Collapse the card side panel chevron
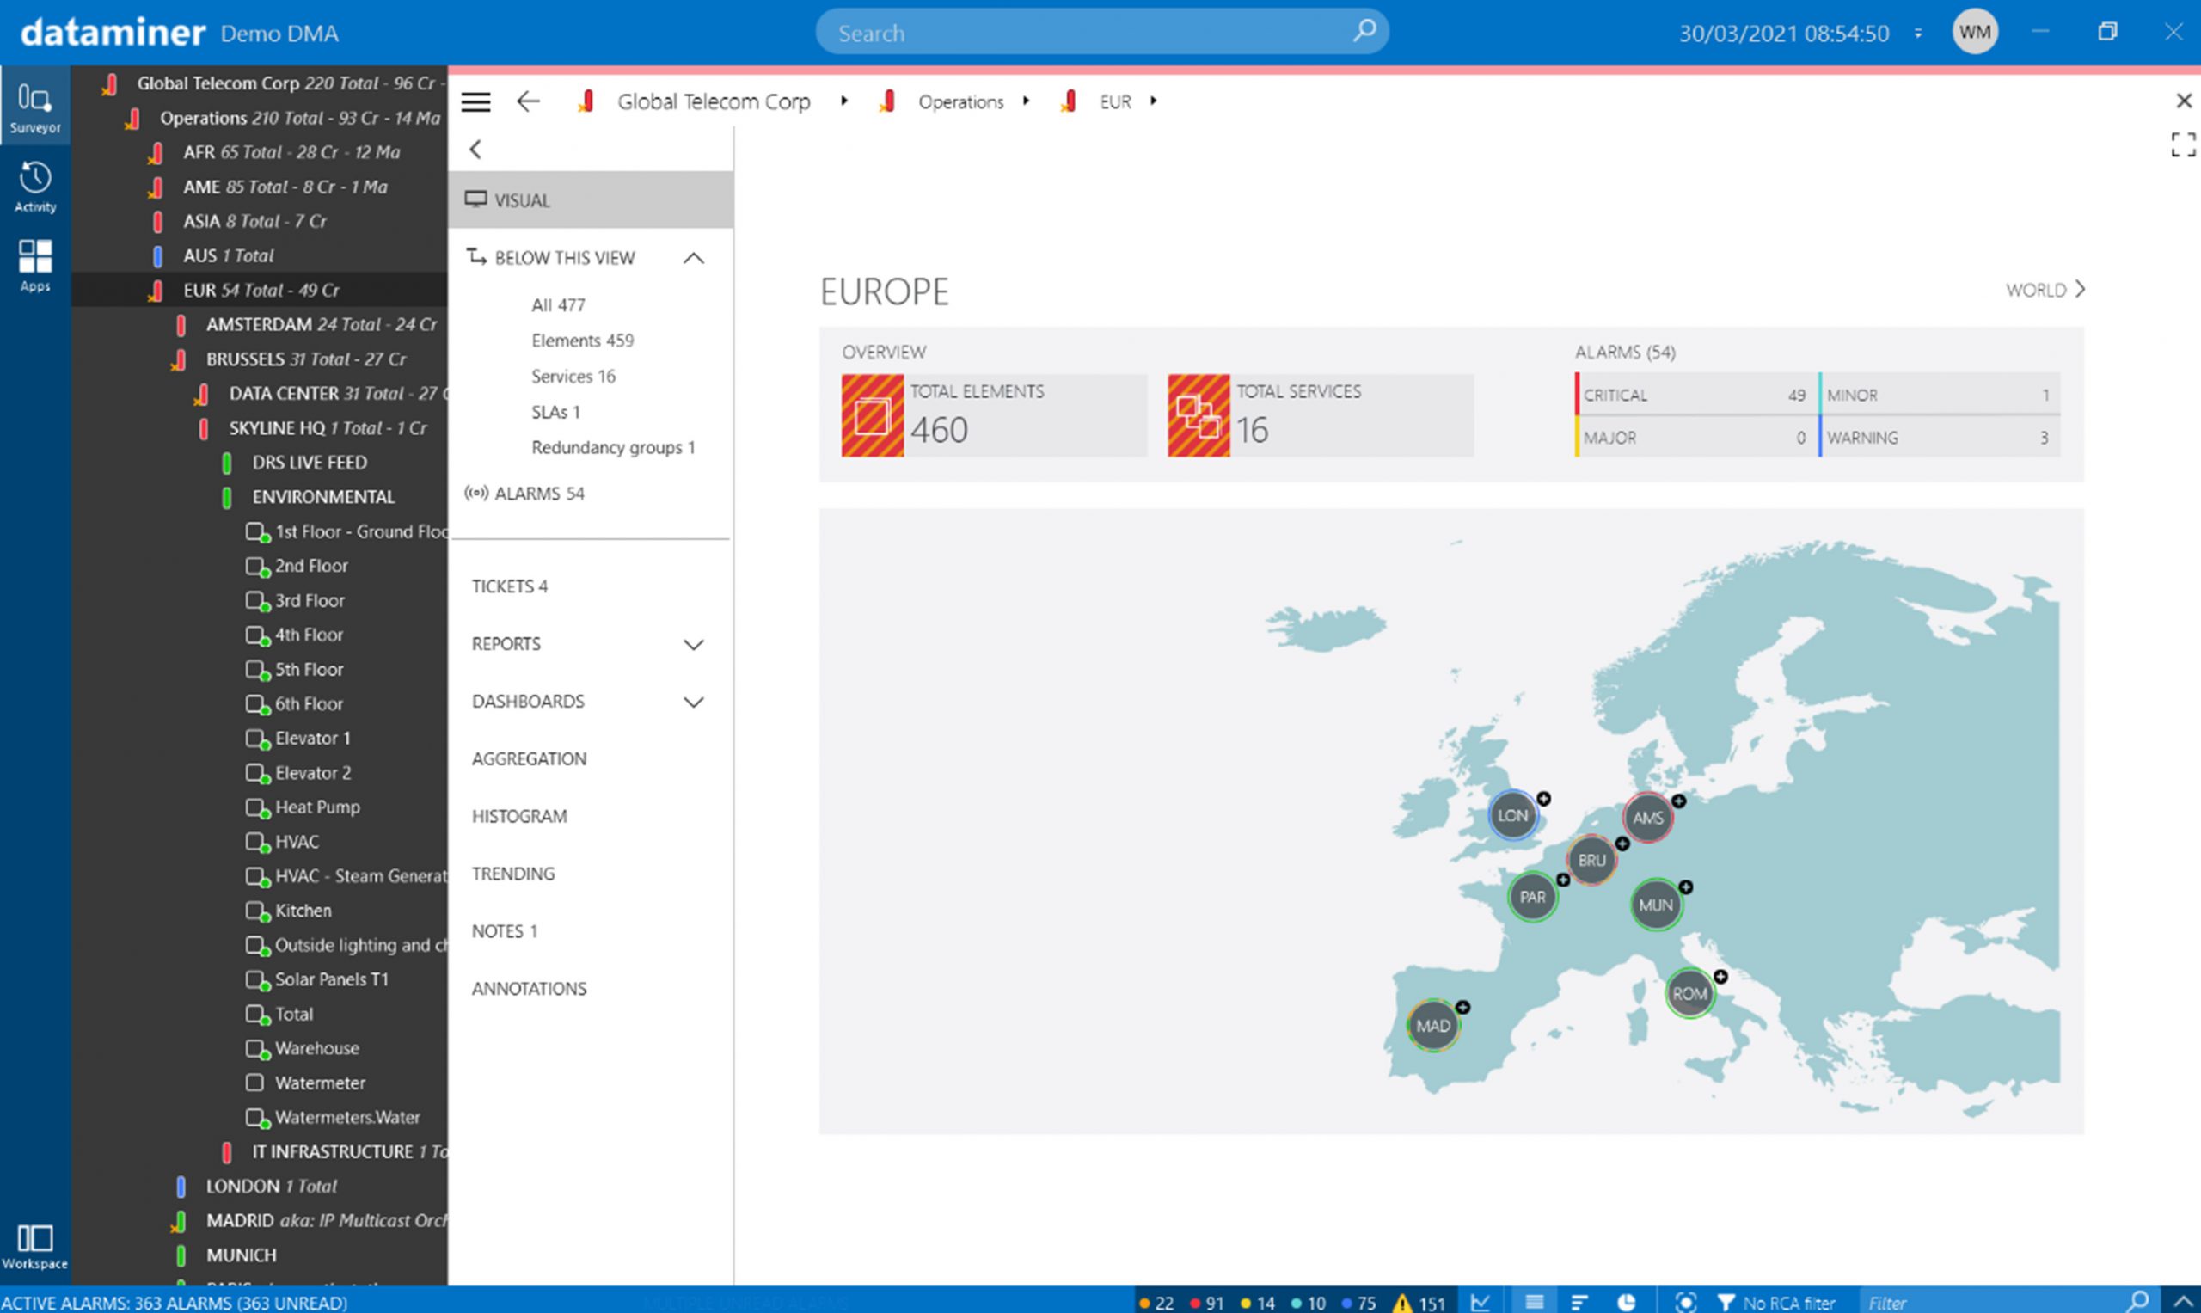This screenshot has height=1313, width=2201. (476, 150)
